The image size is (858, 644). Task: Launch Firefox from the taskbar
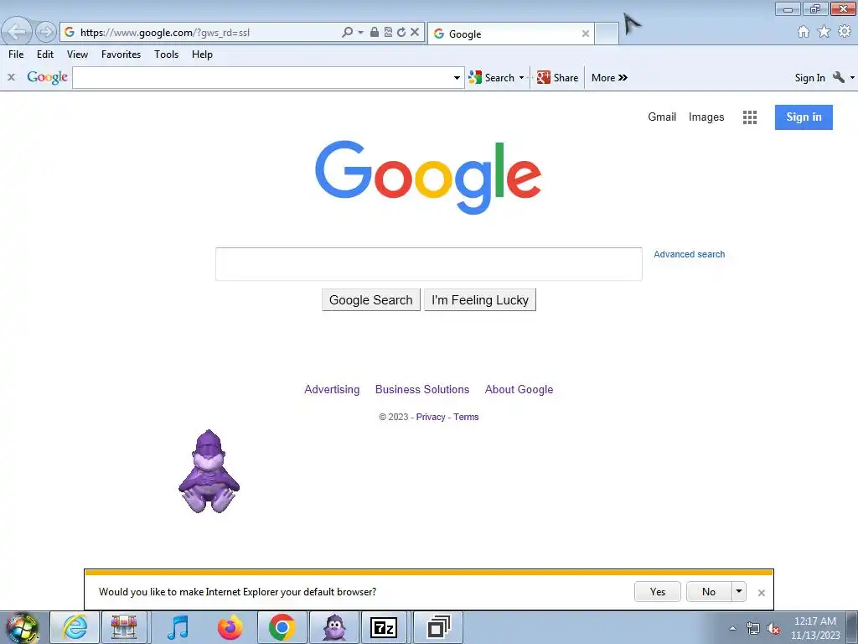point(230,627)
